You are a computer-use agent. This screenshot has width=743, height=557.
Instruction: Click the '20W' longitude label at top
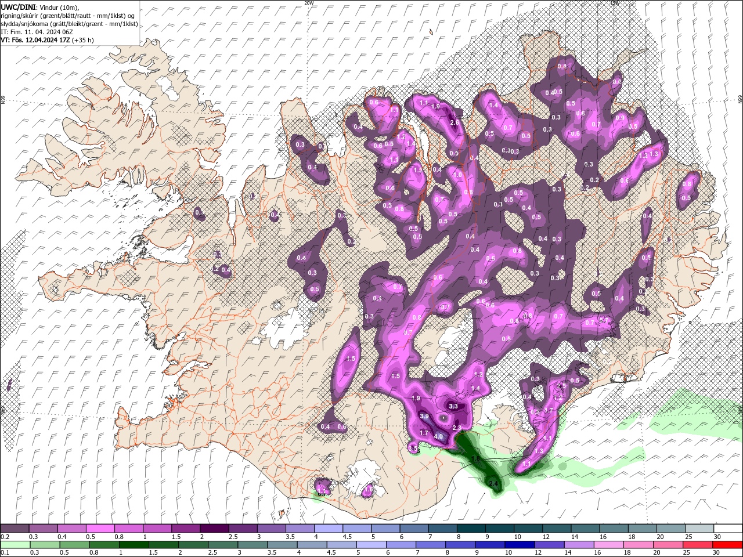308,3
